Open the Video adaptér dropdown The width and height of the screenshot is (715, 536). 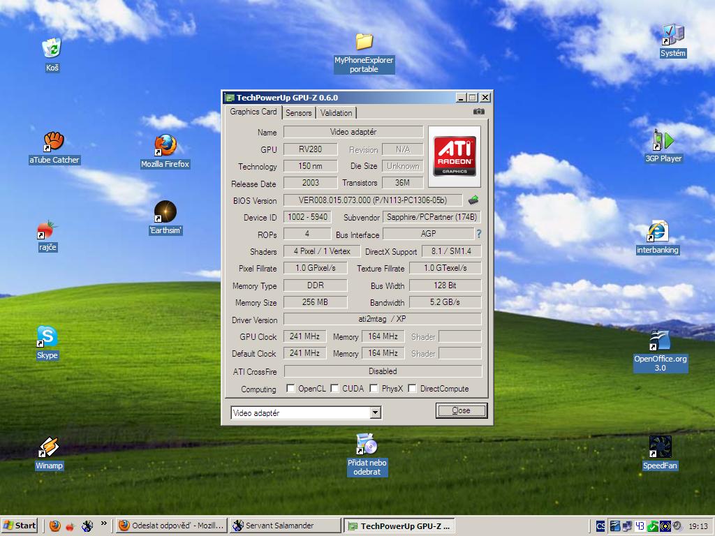pos(375,412)
